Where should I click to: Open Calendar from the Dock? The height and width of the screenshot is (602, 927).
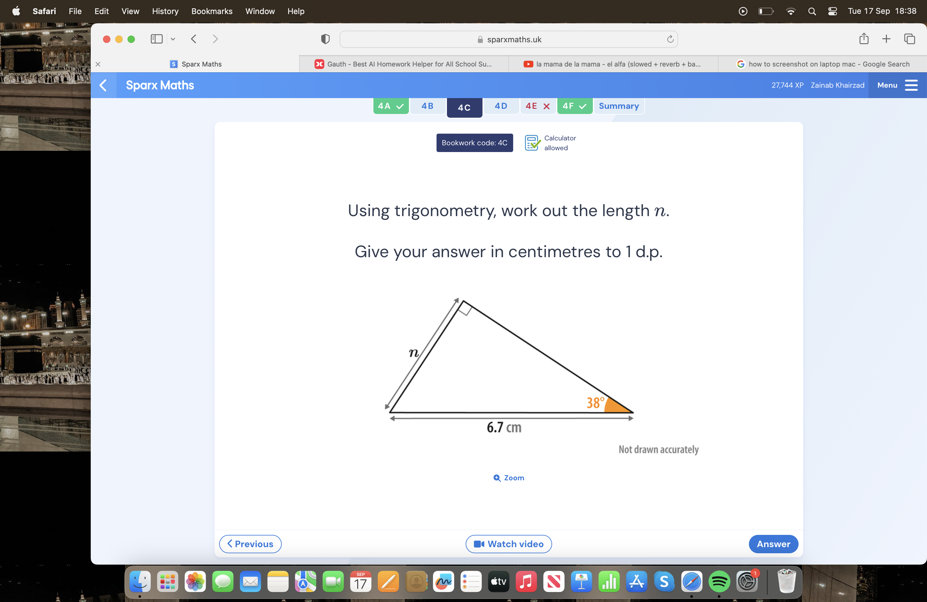pyautogui.click(x=361, y=582)
